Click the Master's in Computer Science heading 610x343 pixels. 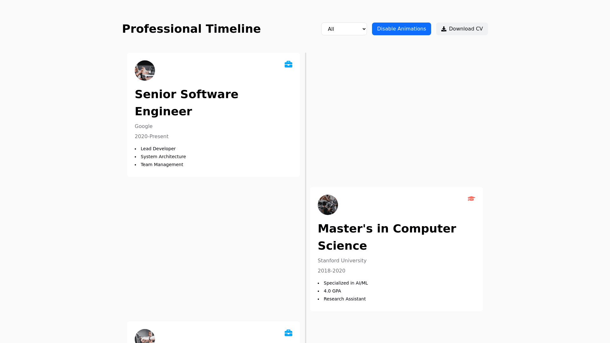click(387, 237)
